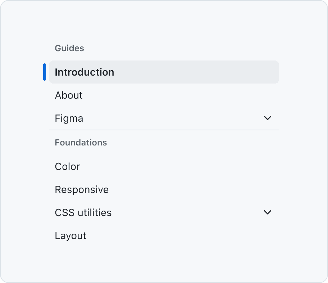
Task: Toggle the Figma submenu dropdown icon
Action: point(267,118)
